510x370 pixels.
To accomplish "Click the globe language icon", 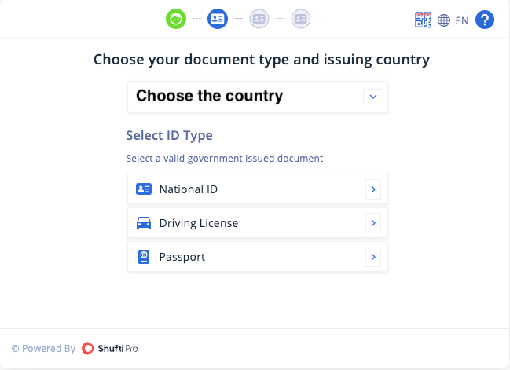I will [x=444, y=20].
